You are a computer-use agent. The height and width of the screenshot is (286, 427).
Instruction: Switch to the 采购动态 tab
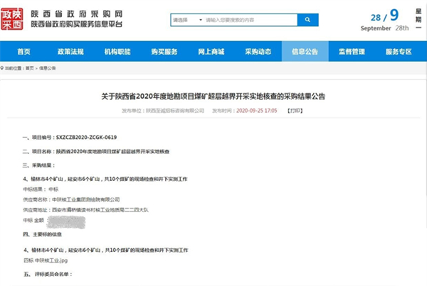pos(258,52)
